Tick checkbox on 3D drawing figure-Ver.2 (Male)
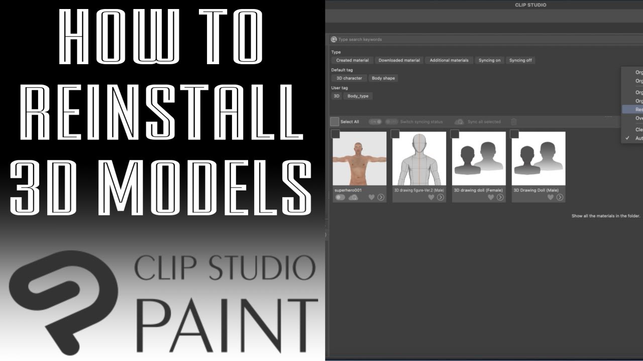Screen dimensions: 643x361 (395, 134)
